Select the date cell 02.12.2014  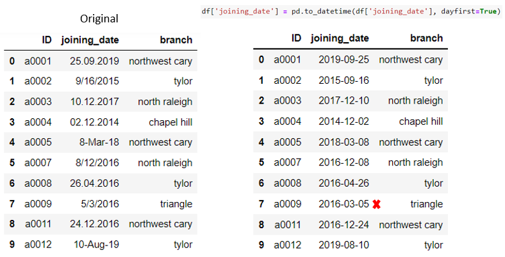94,122
